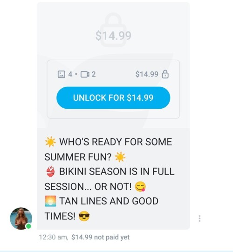
Task: Click the small $14.99 price label in card
Action: [147, 74]
